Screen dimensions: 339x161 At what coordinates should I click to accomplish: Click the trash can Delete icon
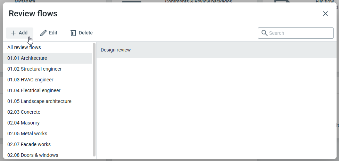coord(73,33)
